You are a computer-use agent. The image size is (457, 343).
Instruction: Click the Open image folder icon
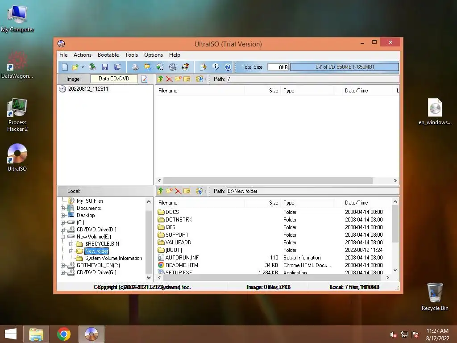coord(75,67)
